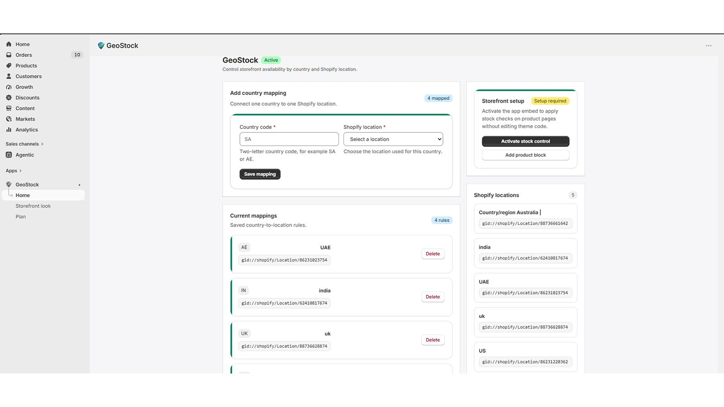
Task: Click india location ID in Shopify locations
Action: click(x=525, y=258)
